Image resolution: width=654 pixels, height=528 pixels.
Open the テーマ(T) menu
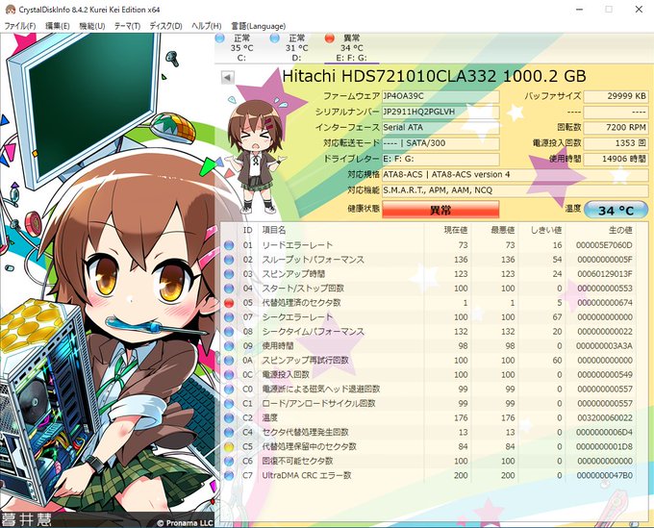[127, 26]
